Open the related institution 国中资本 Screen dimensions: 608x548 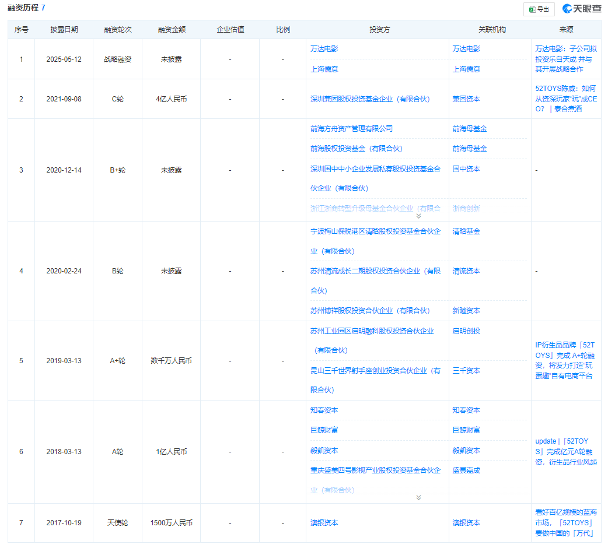click(466, 169)
